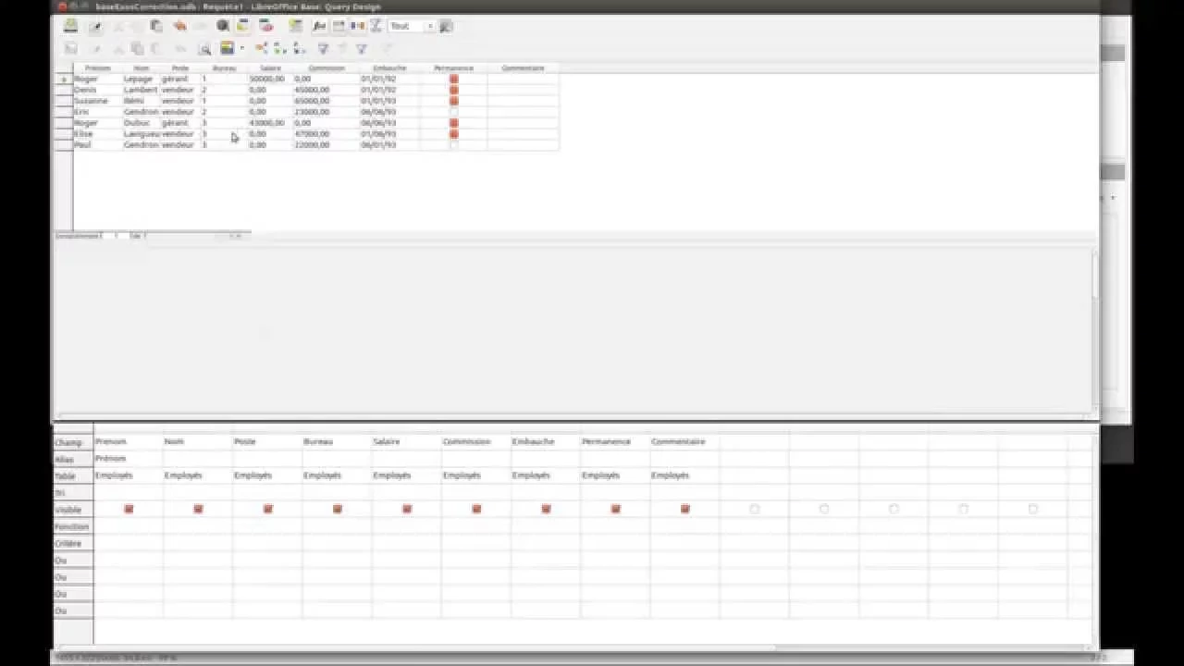Toggle the Table Name row icon
This screenshot has height=666, width=1184.
coord(338,26)
